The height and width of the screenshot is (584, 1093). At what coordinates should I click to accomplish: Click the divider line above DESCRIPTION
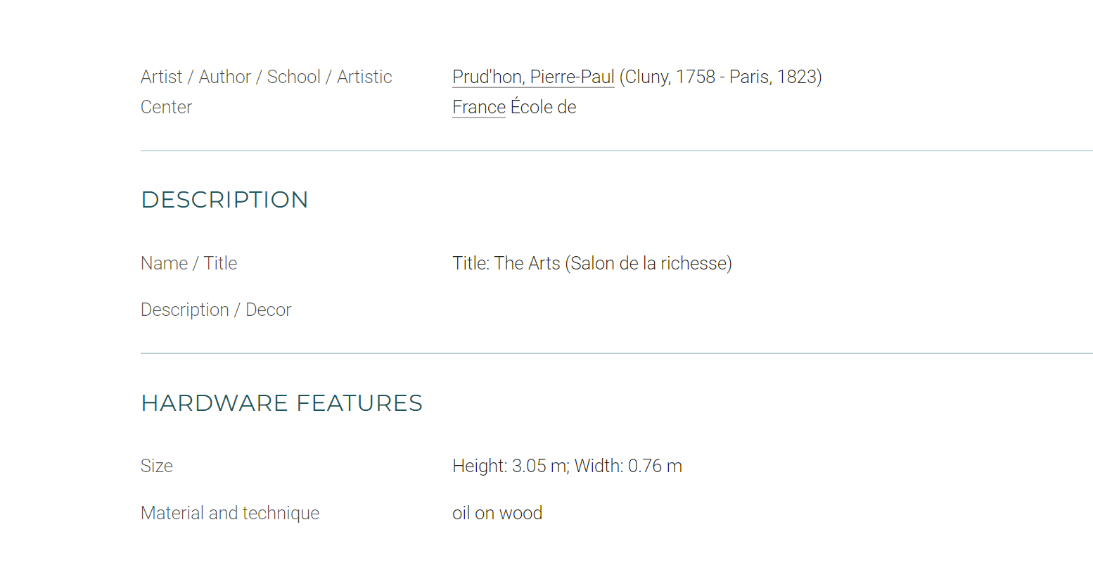tap(617, 151)
